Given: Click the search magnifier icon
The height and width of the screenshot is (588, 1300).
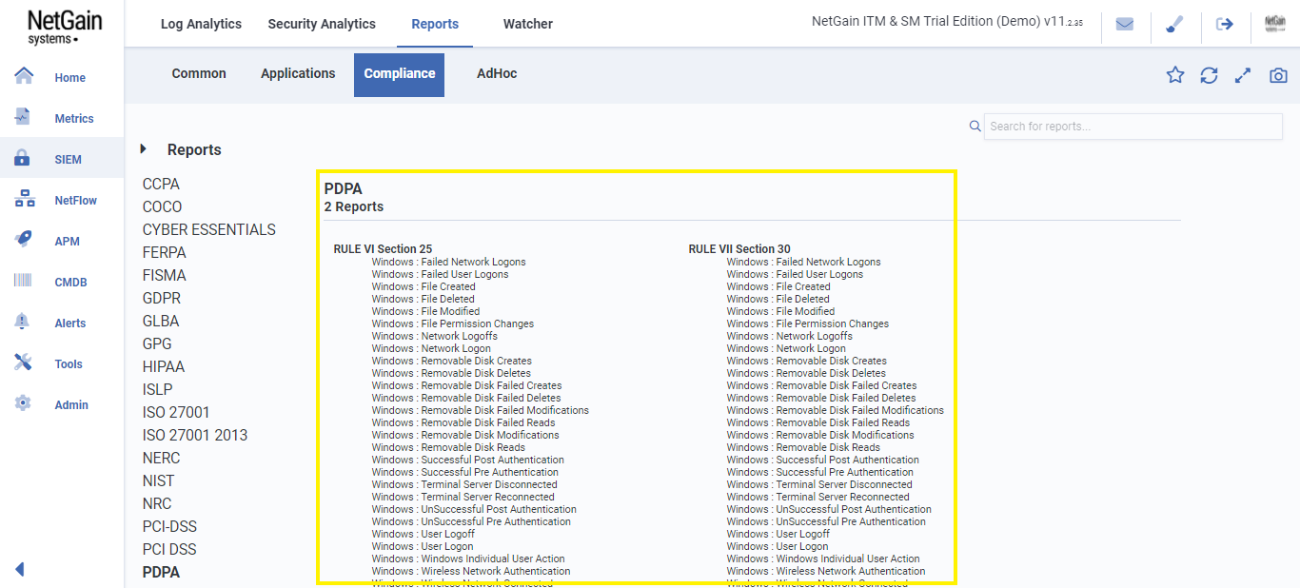Looking at the screenshot, I should (x=975, y=126).
